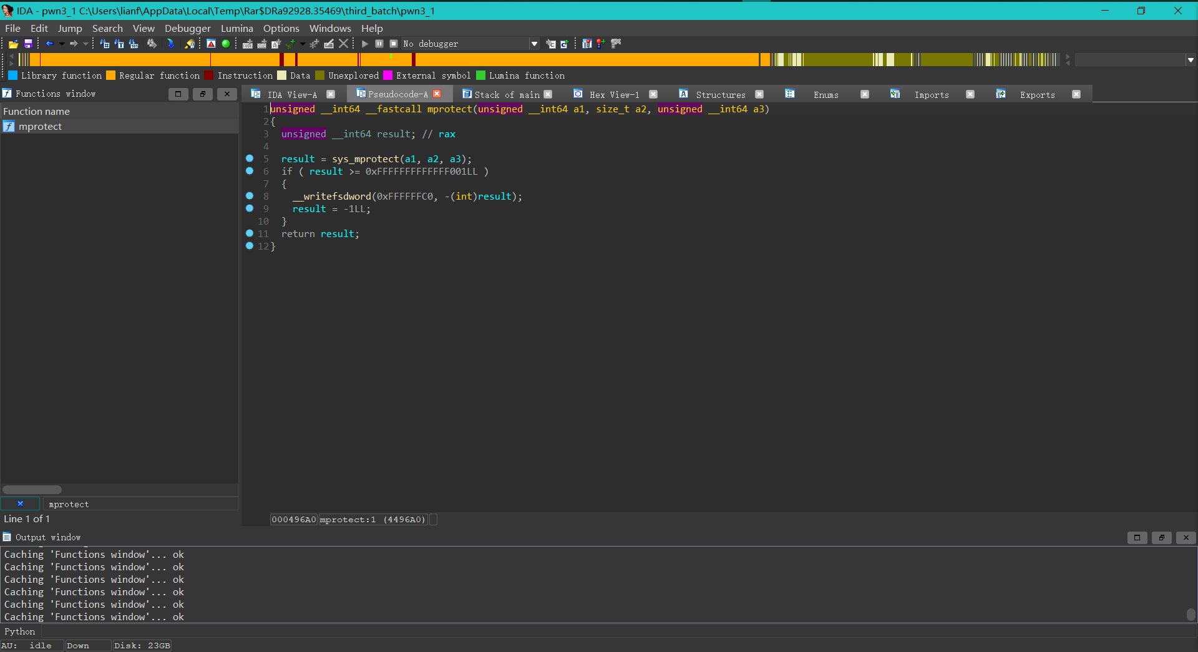1198x652 pixels.
Task: Click the Functions window horizontal scrollbar
Action: (32, 490)
